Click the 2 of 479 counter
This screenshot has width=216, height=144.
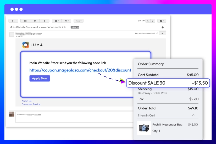click(141, 21)
